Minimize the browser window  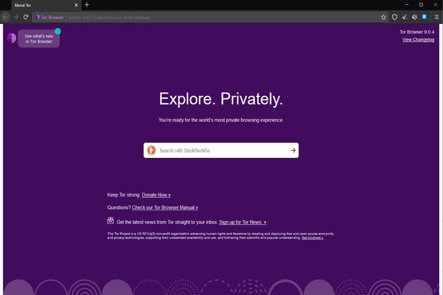(x=407, y=5)
